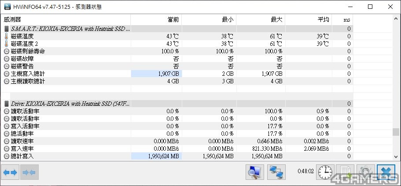
Task: Click the vertical scrollbar thumb
Action: 396,132
